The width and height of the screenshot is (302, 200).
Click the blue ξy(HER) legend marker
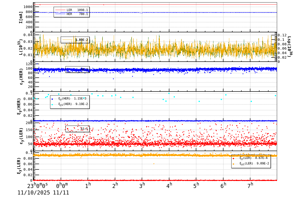point(52,99)
